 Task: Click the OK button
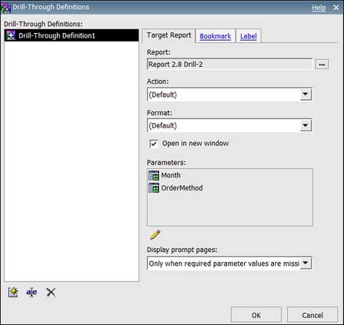point(256,315)
